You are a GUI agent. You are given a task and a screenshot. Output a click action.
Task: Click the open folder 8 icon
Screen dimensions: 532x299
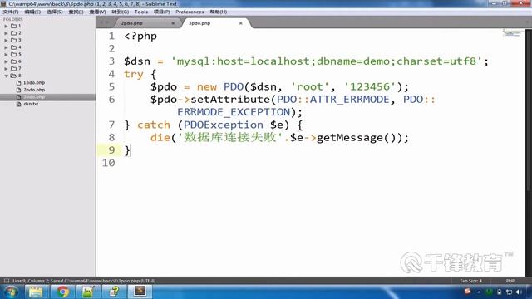(13, 76)
